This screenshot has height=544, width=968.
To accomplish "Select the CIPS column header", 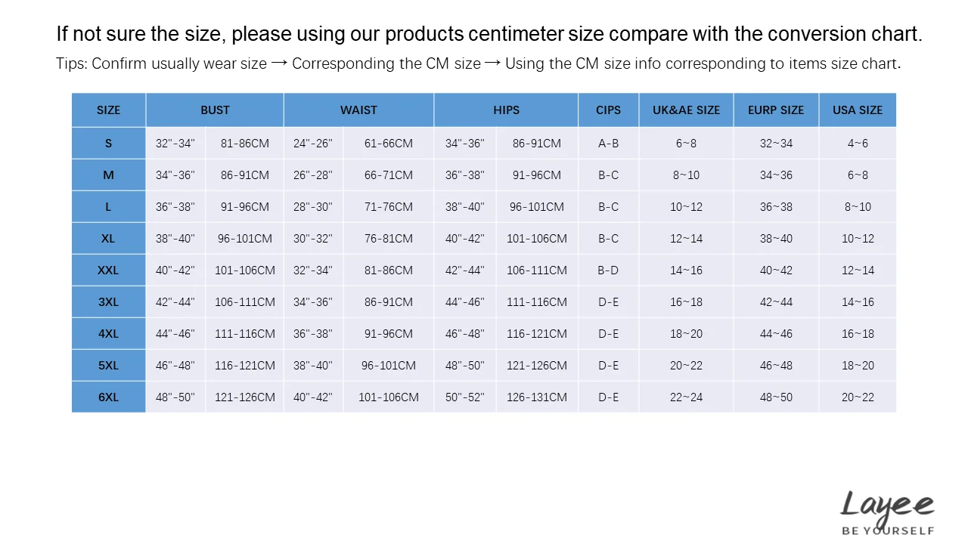I will click(609, 110).
